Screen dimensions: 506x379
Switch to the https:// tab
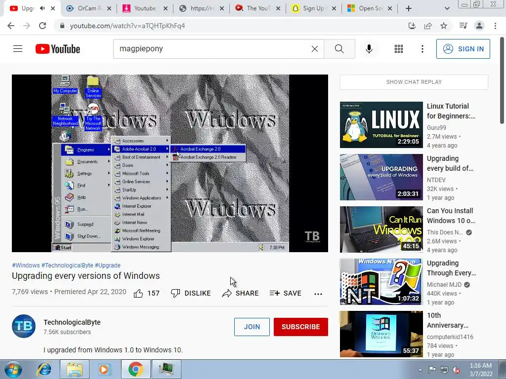coord(202,8)
